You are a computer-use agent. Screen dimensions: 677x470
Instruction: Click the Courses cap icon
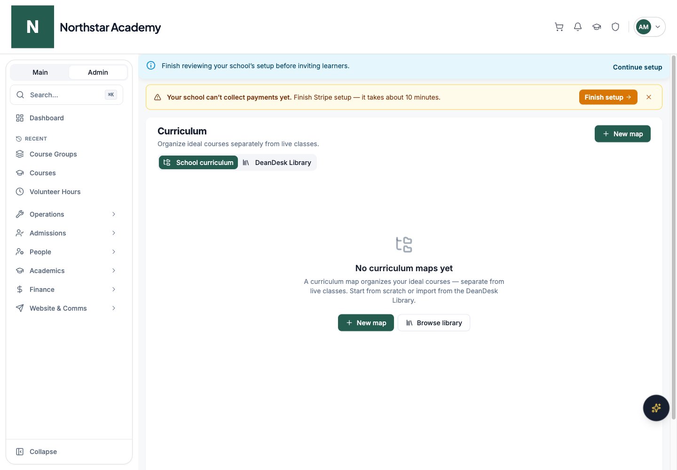click(x=20, y=173)
